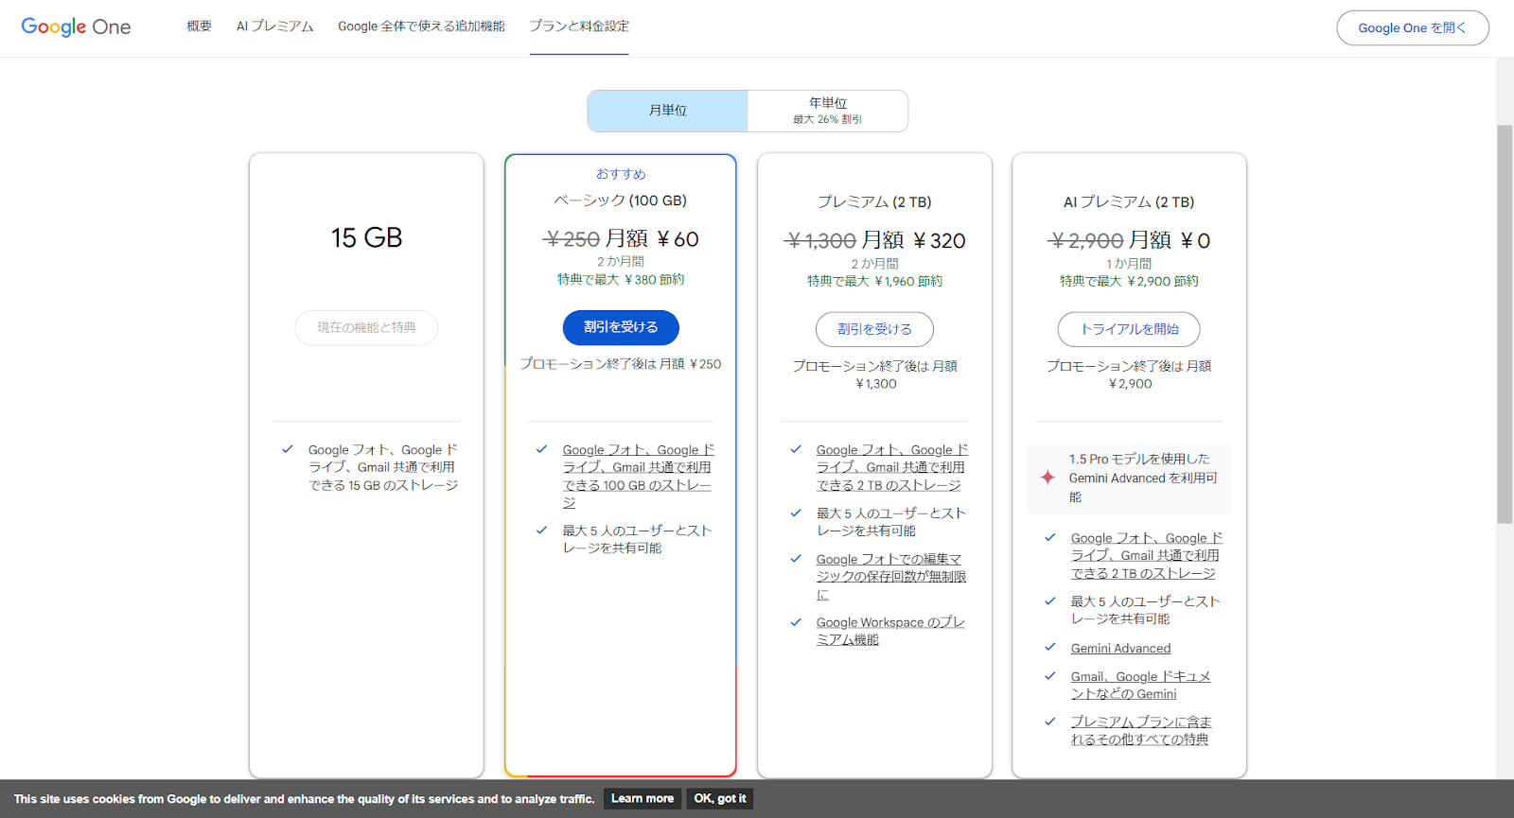Click the 月額 ¥60 price text
This screenshot has height=818, width=1514.
pyautogui.click(x=652, y=239)
